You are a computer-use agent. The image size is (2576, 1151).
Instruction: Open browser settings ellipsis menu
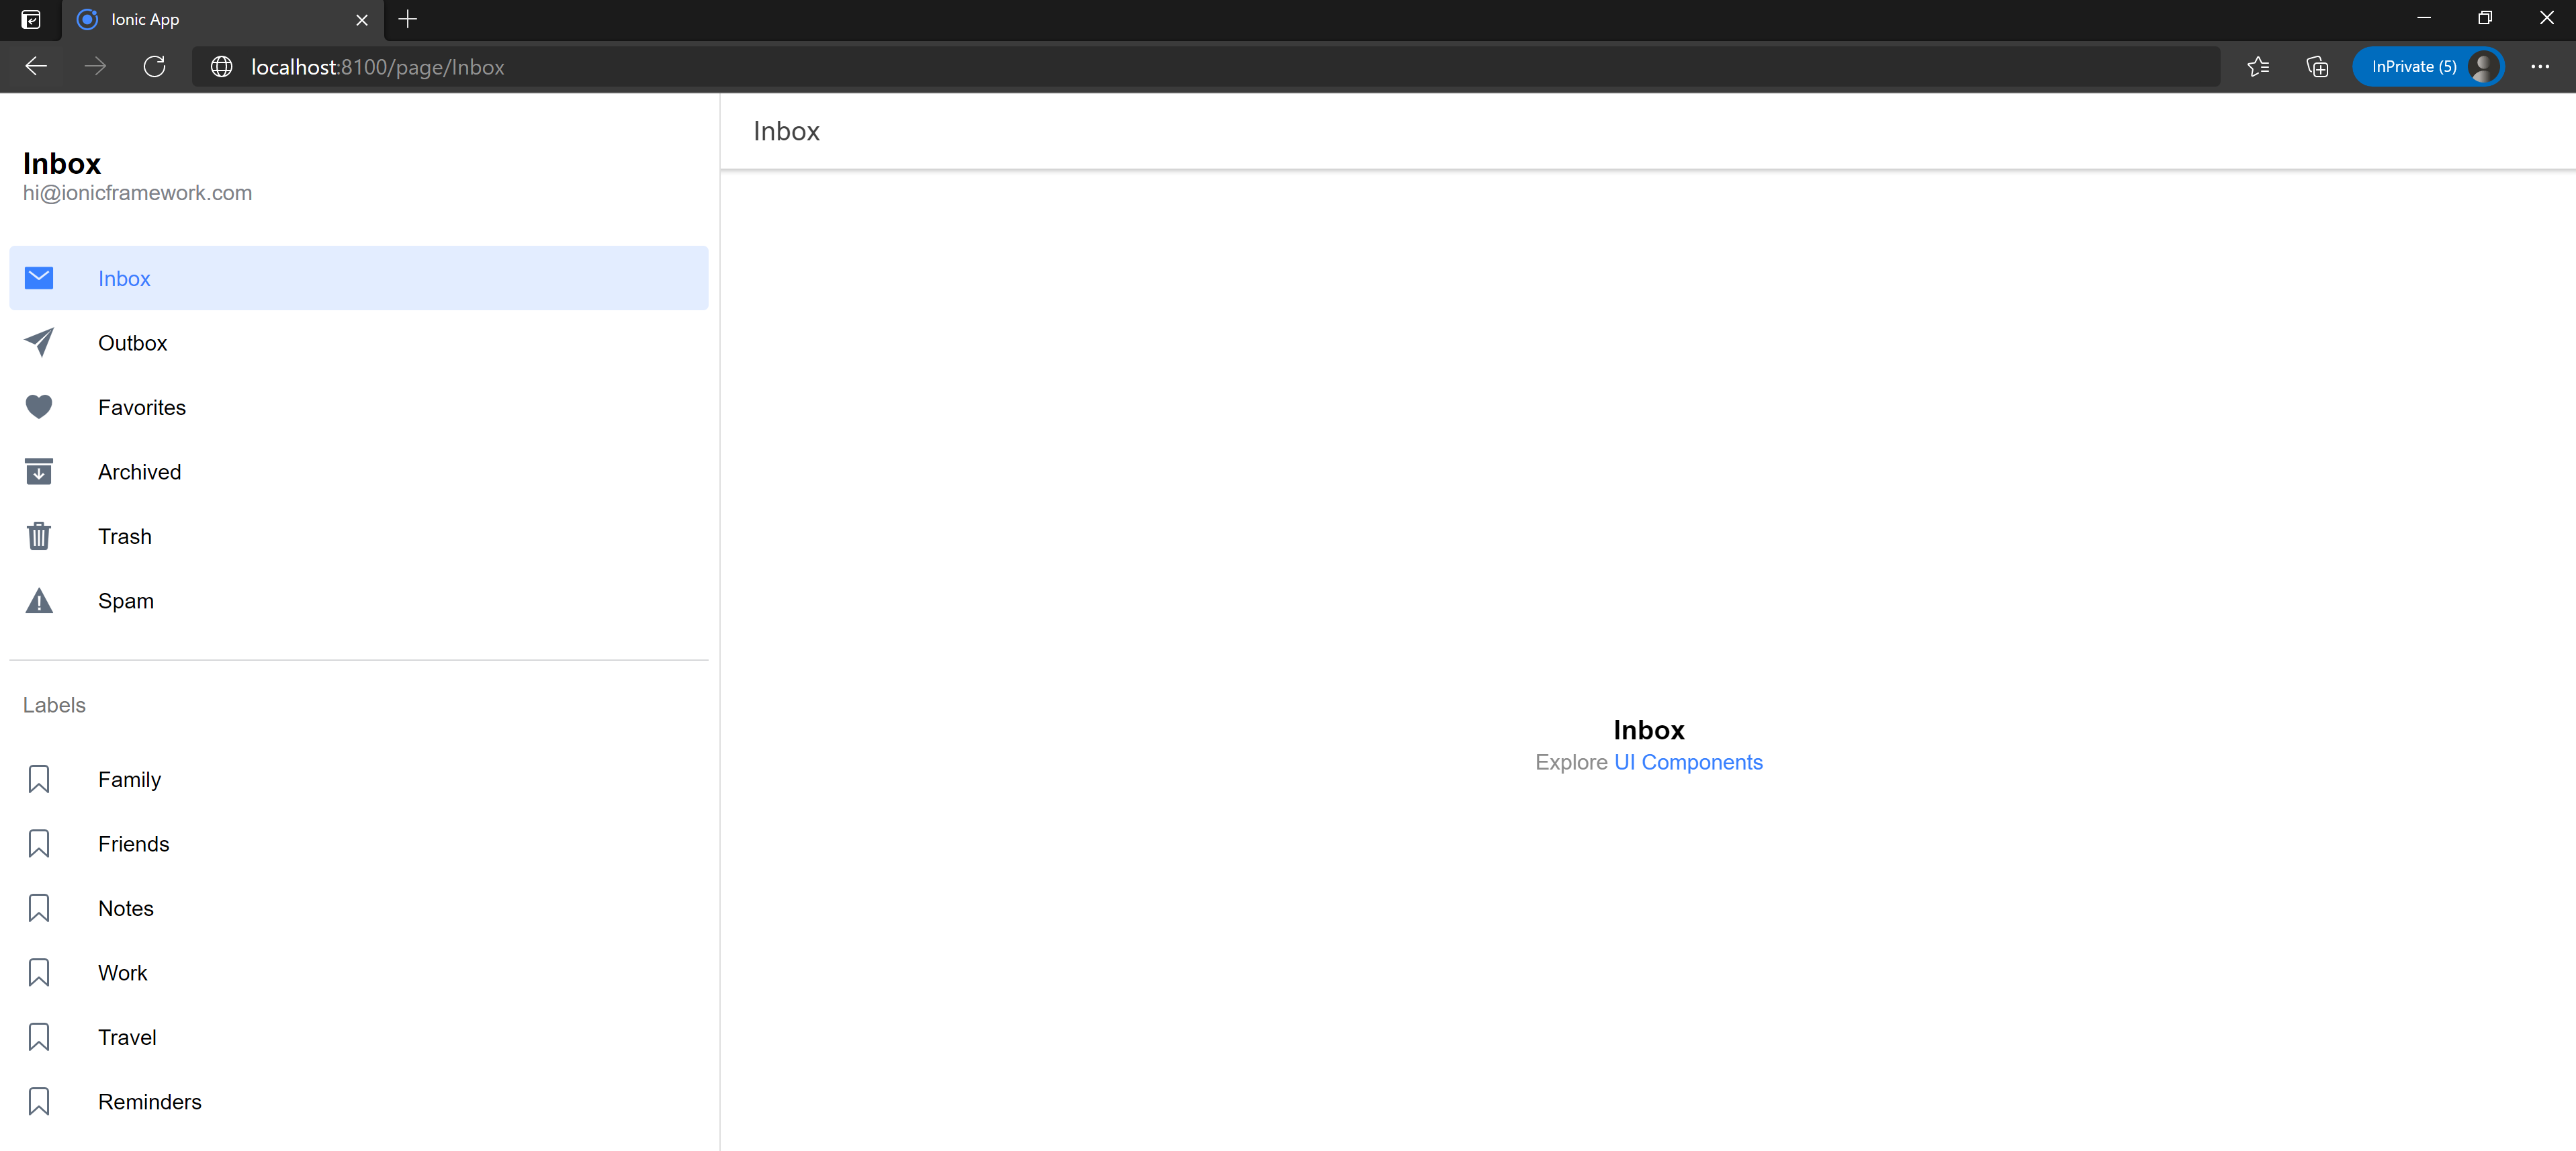pyautogui.click(x=2539, y=67)
